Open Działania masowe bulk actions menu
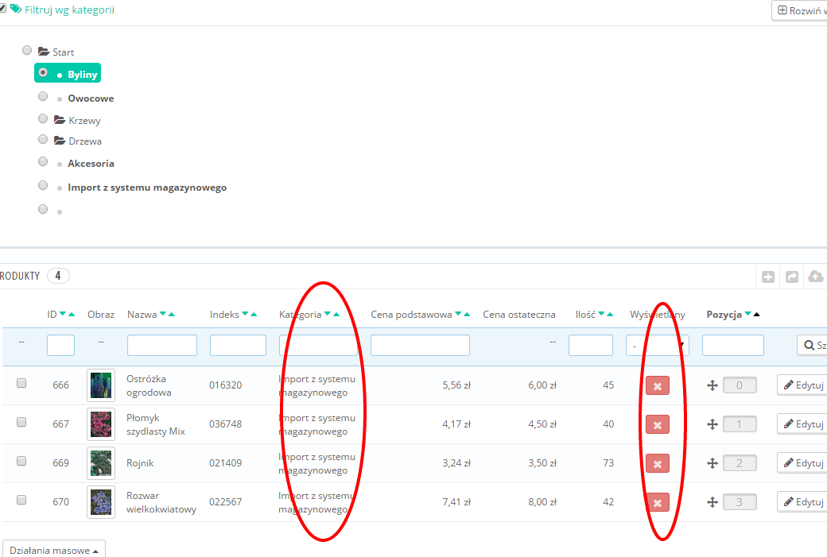This screenshot has height=557, width=827. (54, 550)
